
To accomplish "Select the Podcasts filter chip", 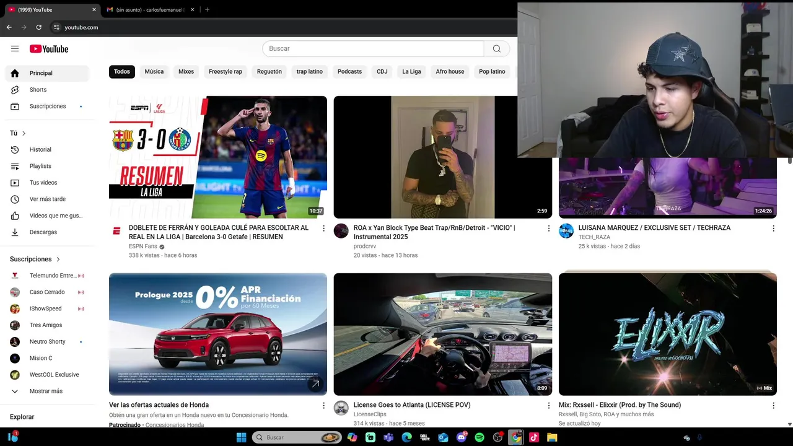I will pyautogui.click(x=349, y=72).
